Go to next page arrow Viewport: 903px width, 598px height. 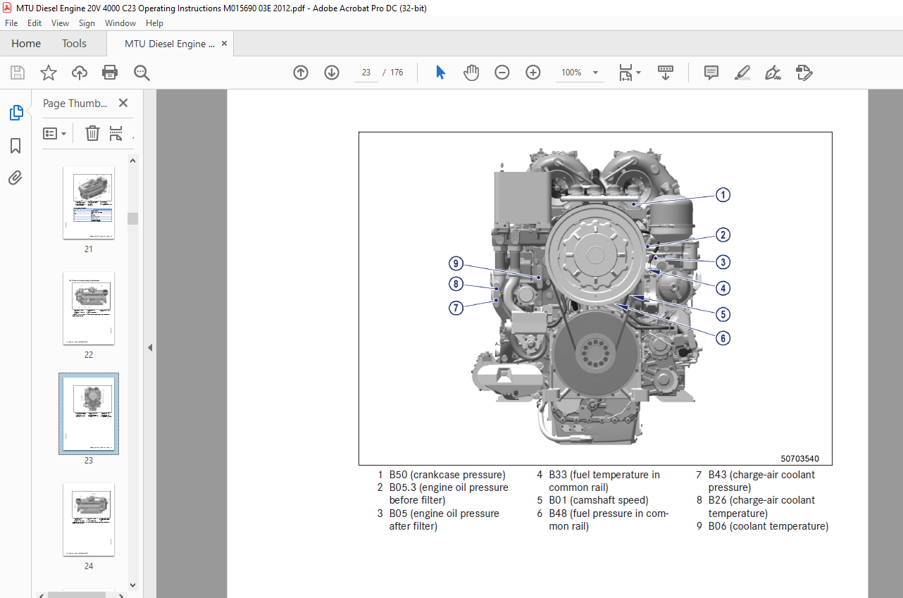tap(332, 73)
